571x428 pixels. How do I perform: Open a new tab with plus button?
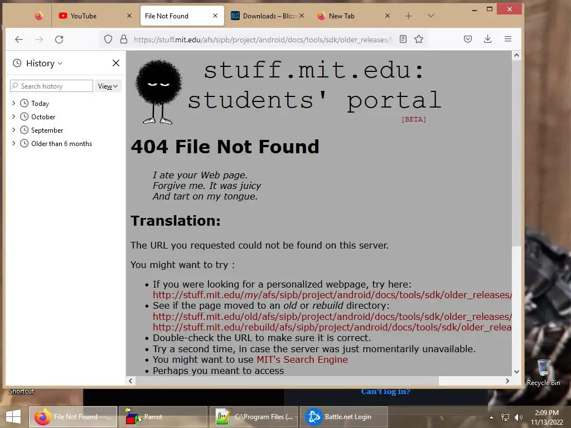409,16
